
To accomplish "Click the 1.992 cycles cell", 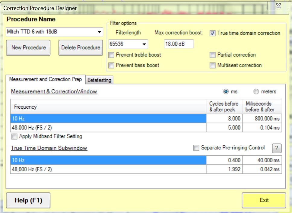I will (x=224, y=170).
